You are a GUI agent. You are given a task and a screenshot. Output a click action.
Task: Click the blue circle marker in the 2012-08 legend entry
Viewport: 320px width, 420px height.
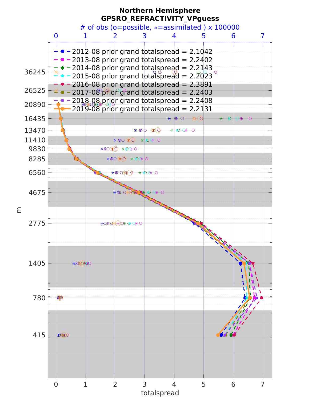62,51
